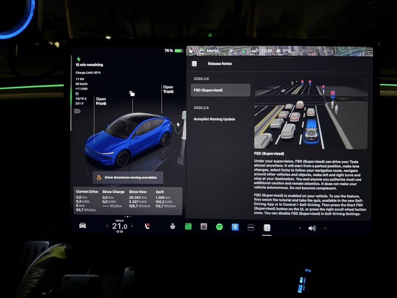Select Autopilot Naming Update entry

click(x=214, y=119)
